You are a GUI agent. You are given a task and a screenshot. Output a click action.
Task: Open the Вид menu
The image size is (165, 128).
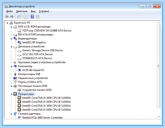pos(33,11)
